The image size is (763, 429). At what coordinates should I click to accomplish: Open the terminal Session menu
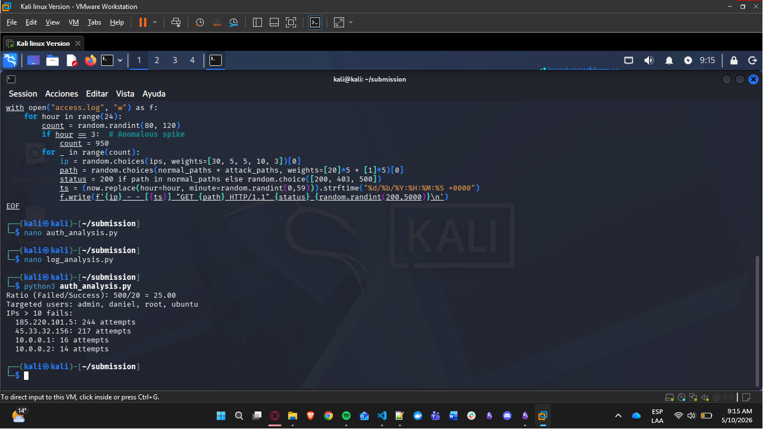pyautogui.click(x=23, y=94)
